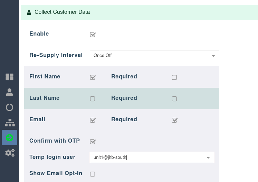Open settings gears icon in sidebar
The width and height of the screenshot is (258, 182).
pyautogui.click(x=9, y=153)
